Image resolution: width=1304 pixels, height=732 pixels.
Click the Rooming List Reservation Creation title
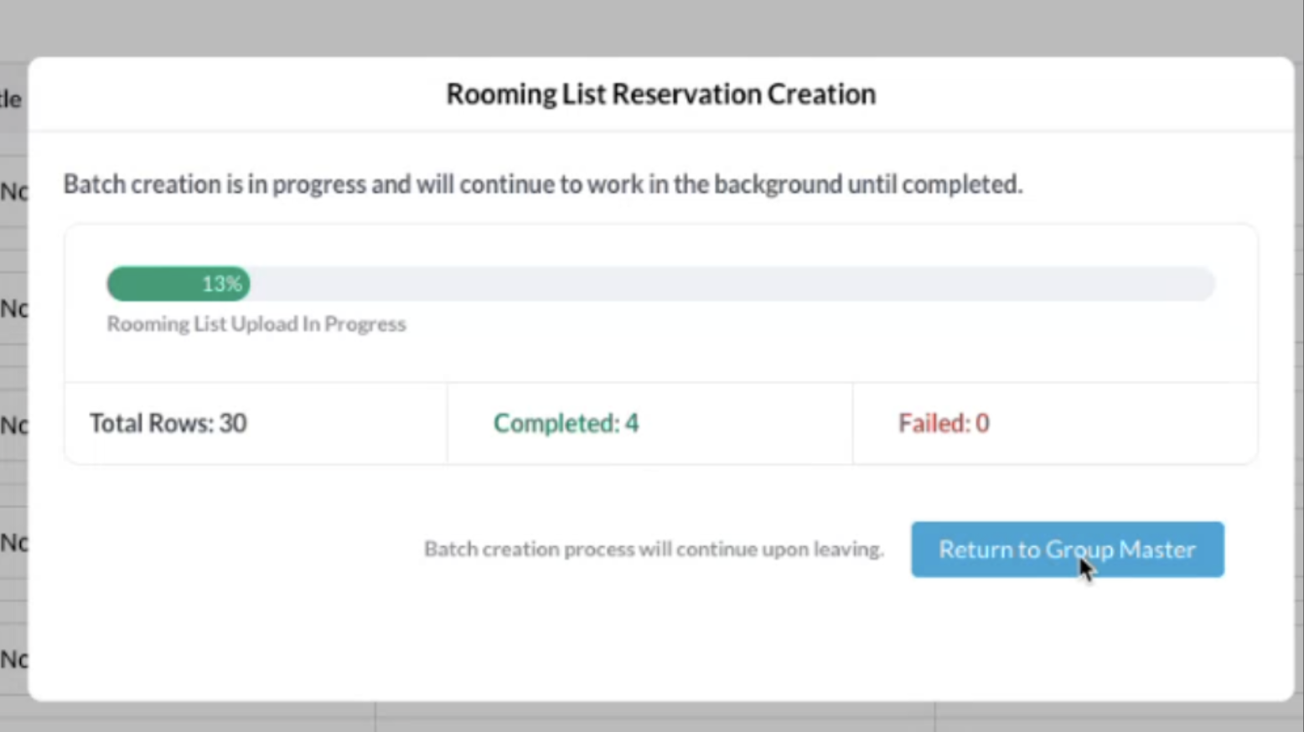pyautogui.click(x=660, y=95)
